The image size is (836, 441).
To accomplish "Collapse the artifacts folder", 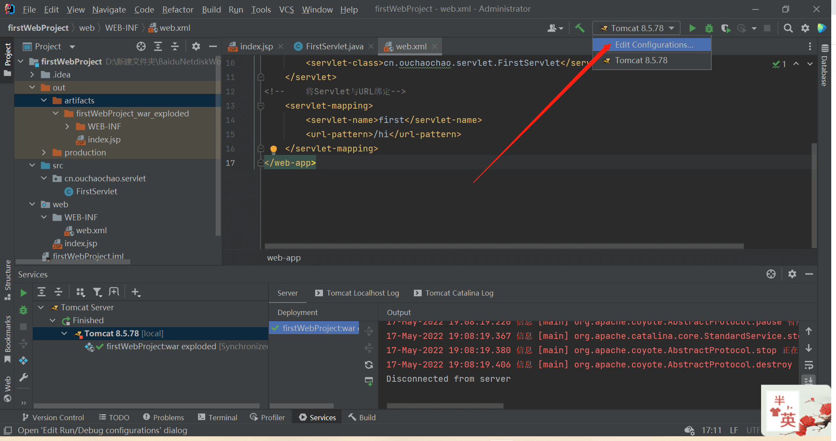I will [44, 100].
